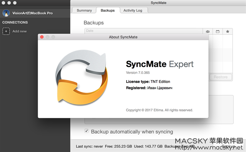Click the 'Copyright © 2017 Eltima' text

(160, 110)
